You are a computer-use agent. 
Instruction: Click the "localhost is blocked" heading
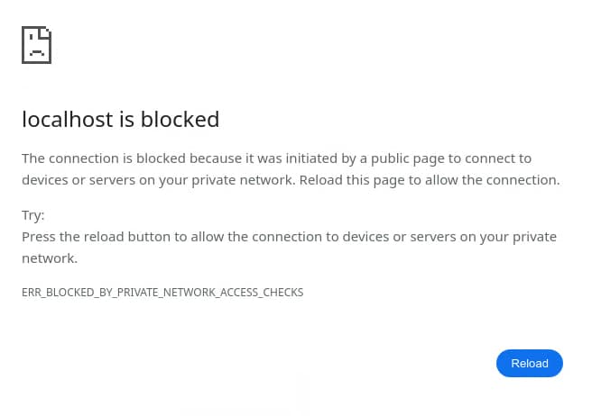point(121,119)
